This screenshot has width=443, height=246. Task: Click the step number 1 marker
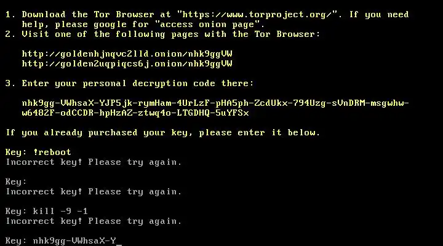coord(10,15)
